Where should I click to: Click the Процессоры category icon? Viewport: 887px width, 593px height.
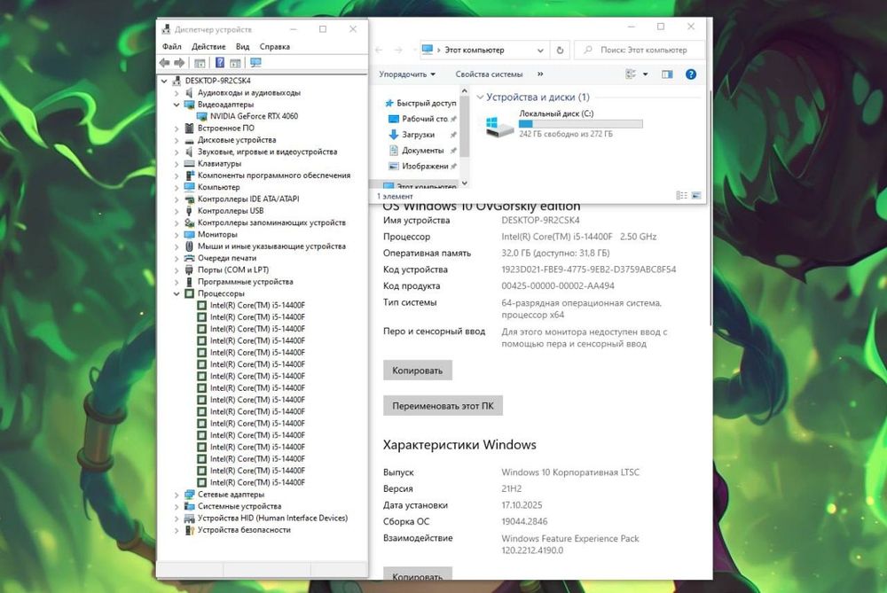click(x=189, y=293)
